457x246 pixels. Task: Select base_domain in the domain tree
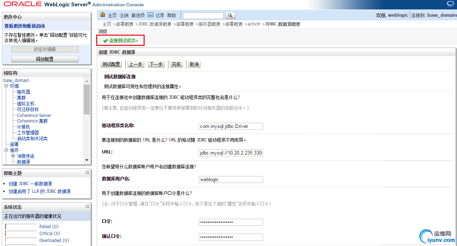pyautogui.click(x=16, y=80)
